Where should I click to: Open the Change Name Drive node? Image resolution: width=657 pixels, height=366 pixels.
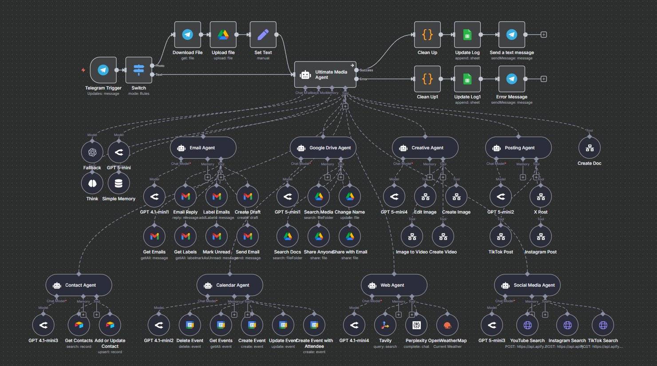click(350, 196)
